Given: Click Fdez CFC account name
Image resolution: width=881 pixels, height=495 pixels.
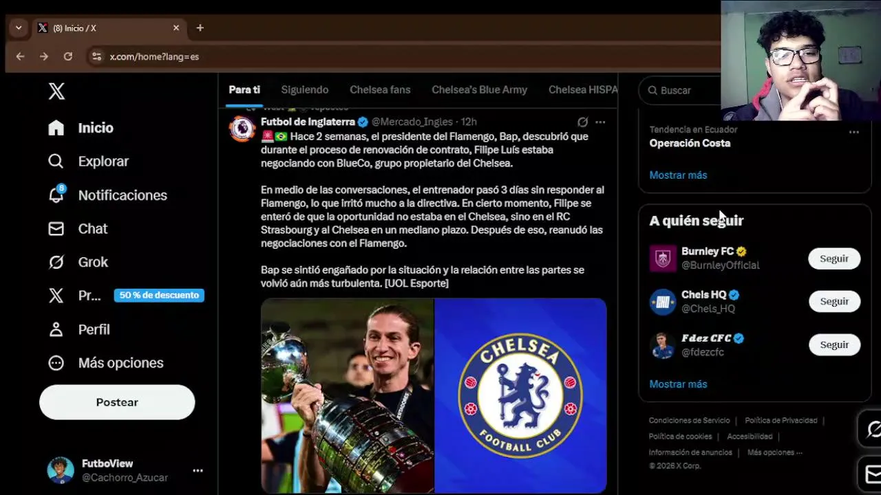Looking at the screenshot, I should tap(706, 338).
